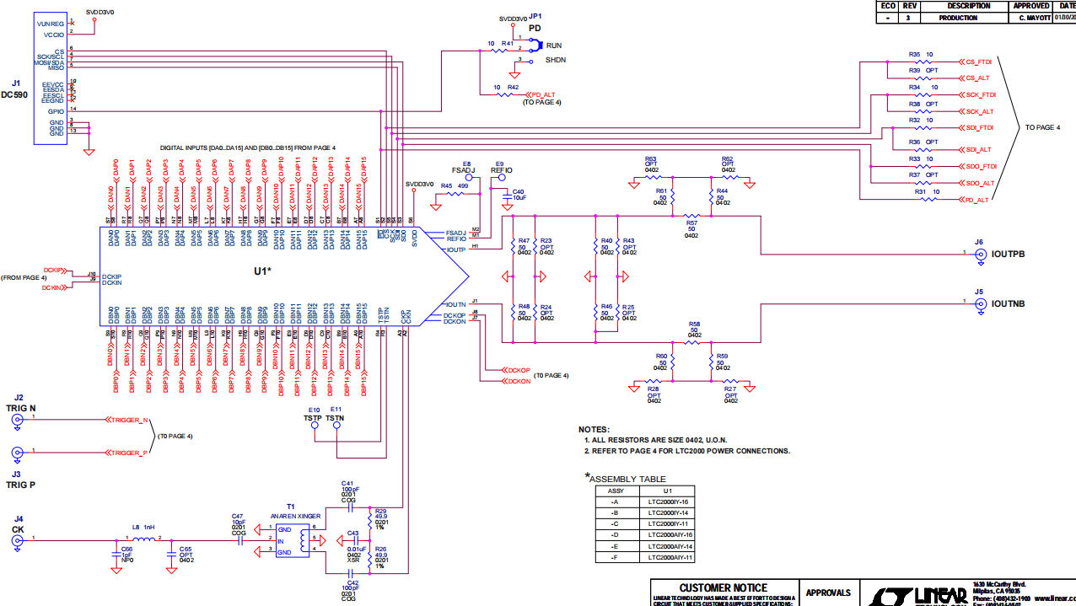Click the E8 FSADJ test point circle
Screen dimensions: 1076x606
click(x=469, y=178)
